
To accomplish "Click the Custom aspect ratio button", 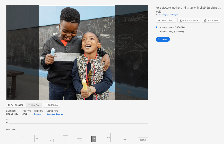I will pyautogui.click(x=143, y=140).
